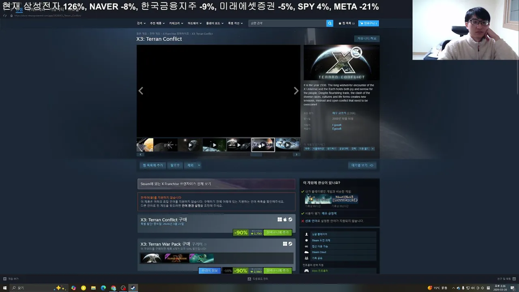Click the 전략 게임 breadcrumb link
Viewport: 519px width, 292px height.
coord(155,34)
